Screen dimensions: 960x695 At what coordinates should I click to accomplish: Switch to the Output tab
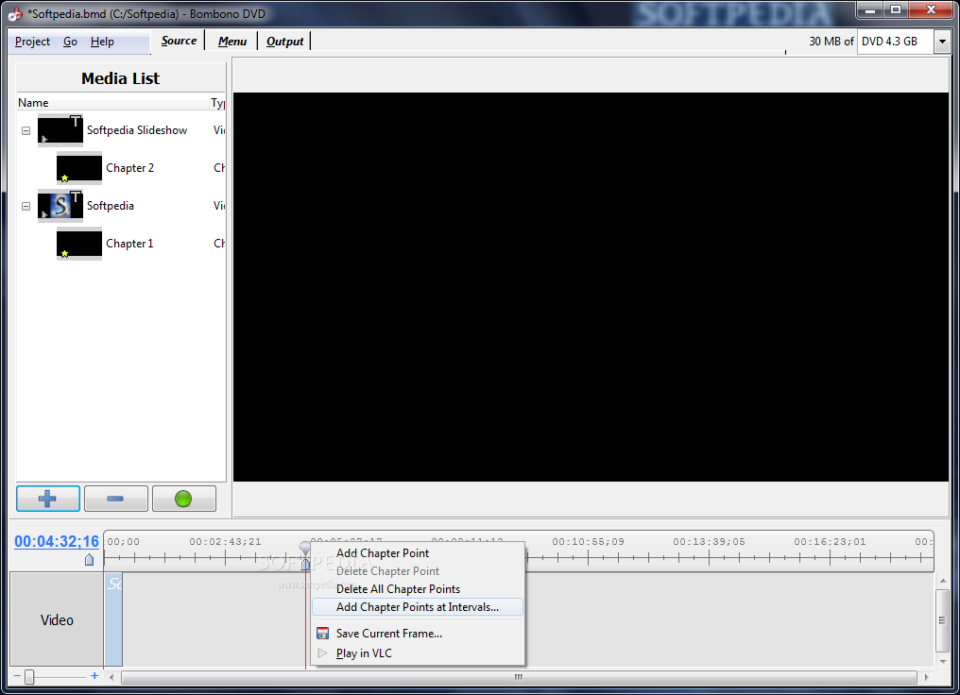pos(284,41)
